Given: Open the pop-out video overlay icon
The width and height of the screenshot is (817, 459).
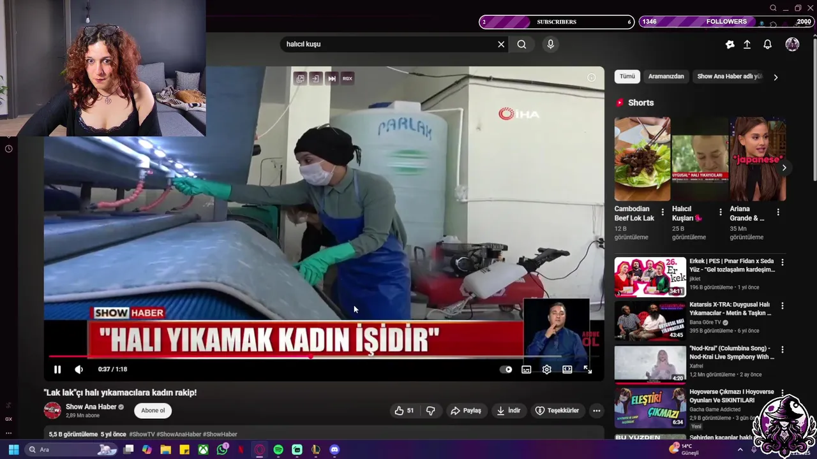Looking at the screenshot, I should tap(300, 78).
